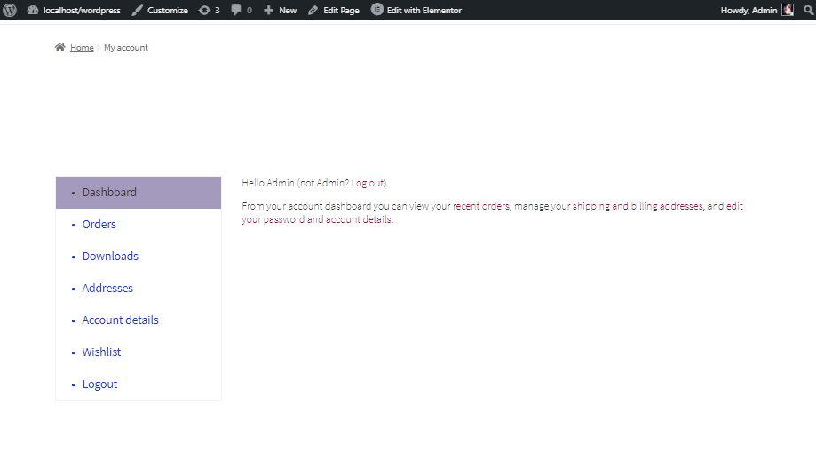Click the Customize paintbrush icon
The width and height of the screenshot is (816, 451).
(137, 10)
